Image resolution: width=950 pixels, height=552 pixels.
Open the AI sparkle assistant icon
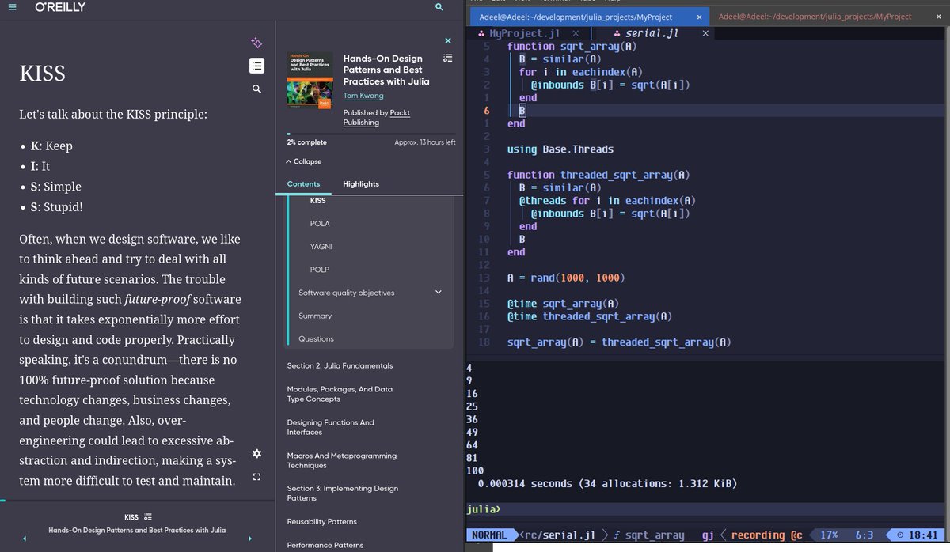(x=256, y=43)
